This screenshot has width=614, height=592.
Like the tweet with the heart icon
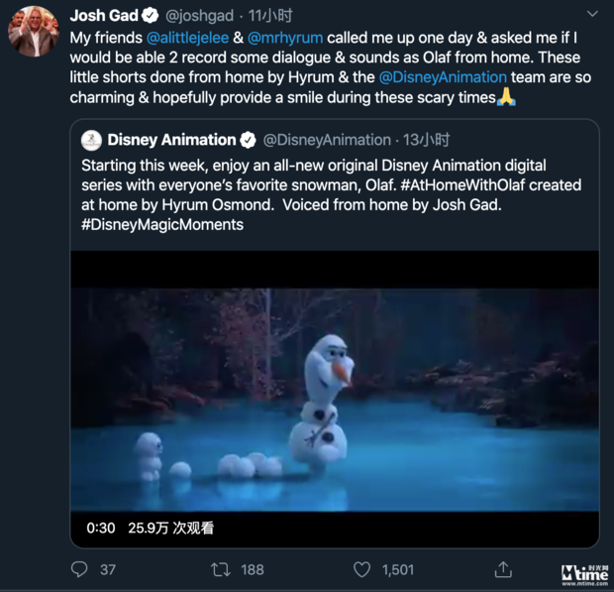coord(362,568)
